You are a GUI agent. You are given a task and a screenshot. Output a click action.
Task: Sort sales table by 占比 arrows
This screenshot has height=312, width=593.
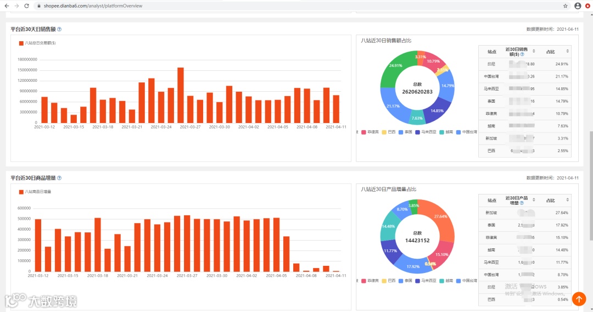tap(567, 51)
